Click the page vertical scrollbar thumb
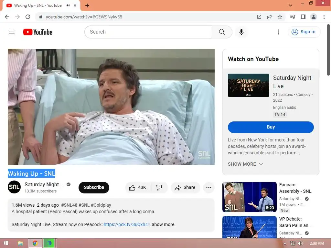The image size is (331, 248). pos(328,50)
